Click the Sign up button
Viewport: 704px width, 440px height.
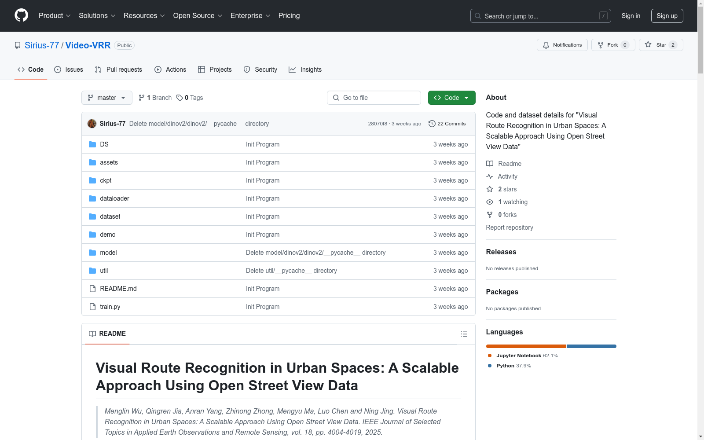[x=667, y=16]
